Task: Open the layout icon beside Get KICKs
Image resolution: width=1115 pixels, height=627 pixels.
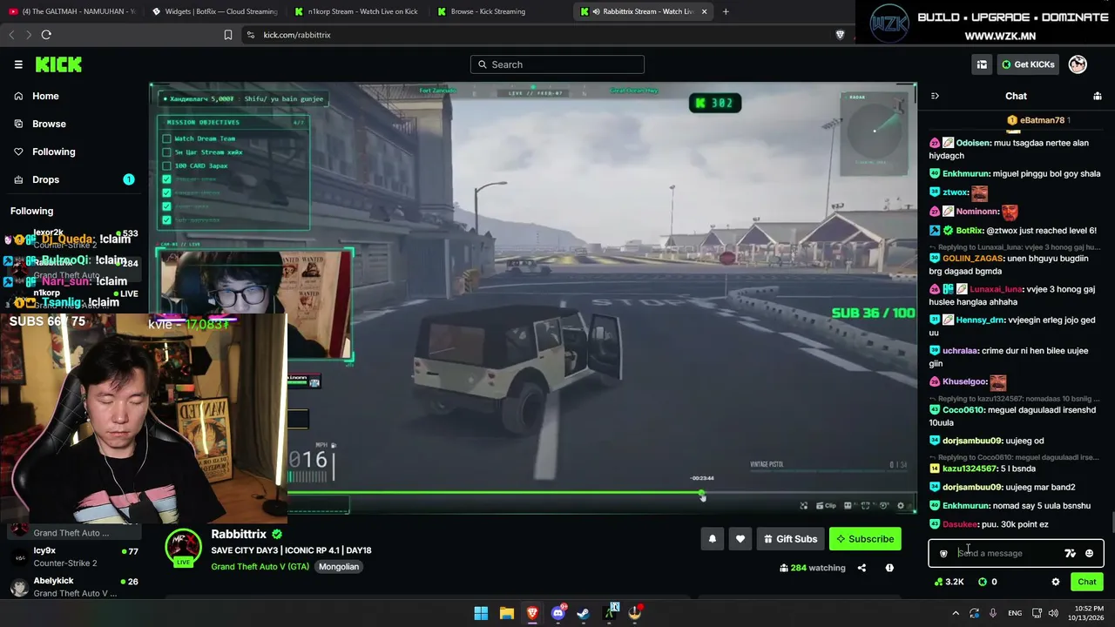Action: pos(982,64)
